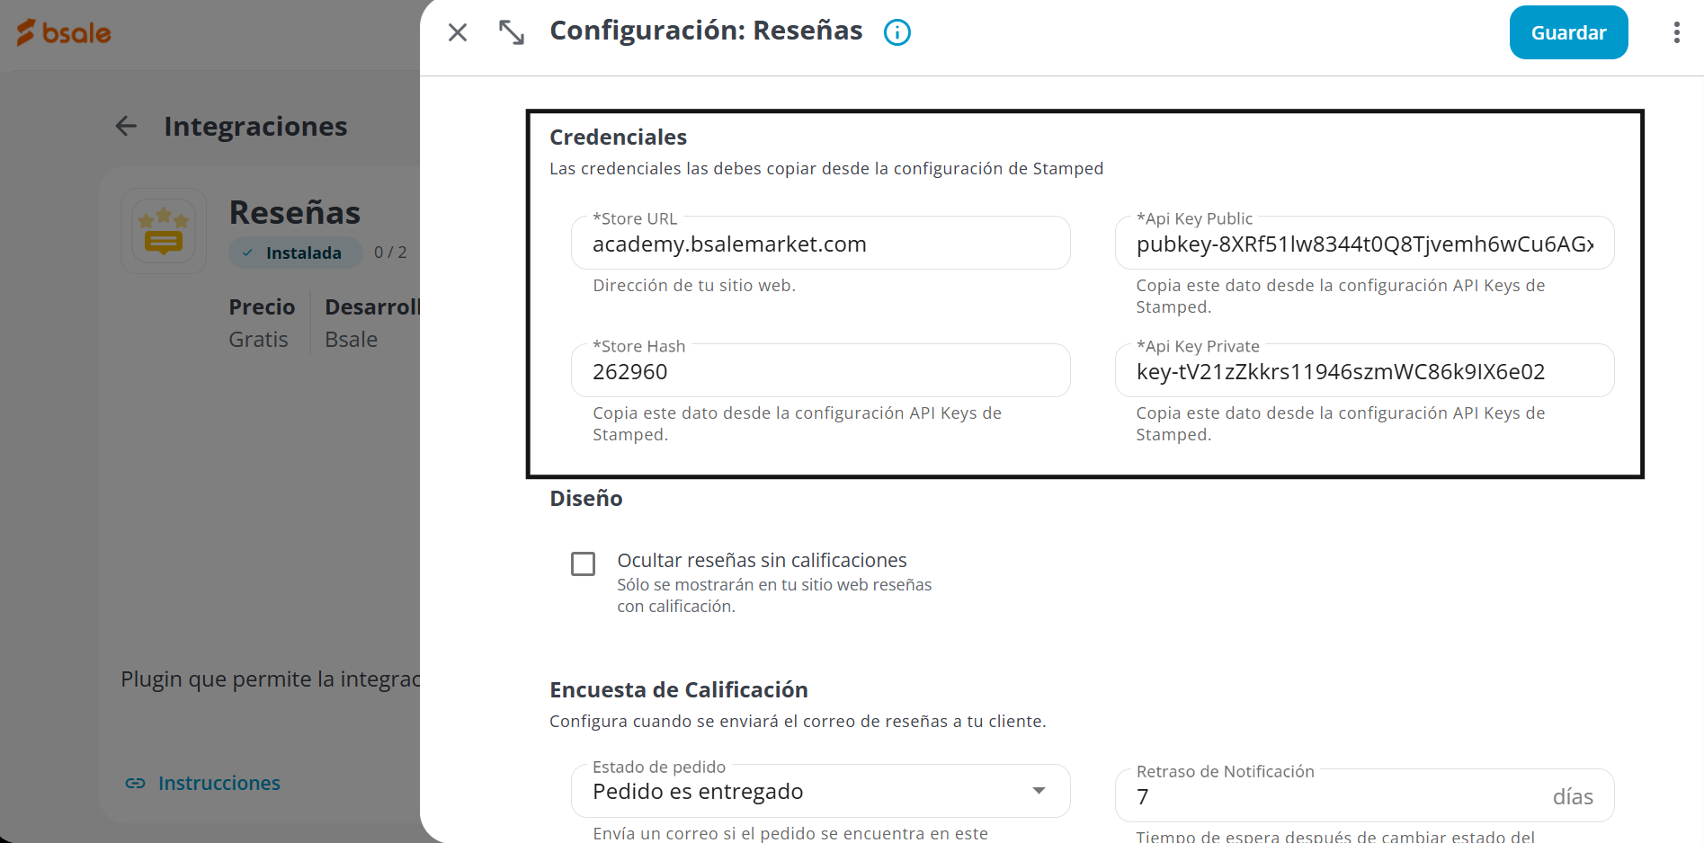Click the Diseño section heading
The height and width of the screenshot is (843, 1704).
click(586, 498)
